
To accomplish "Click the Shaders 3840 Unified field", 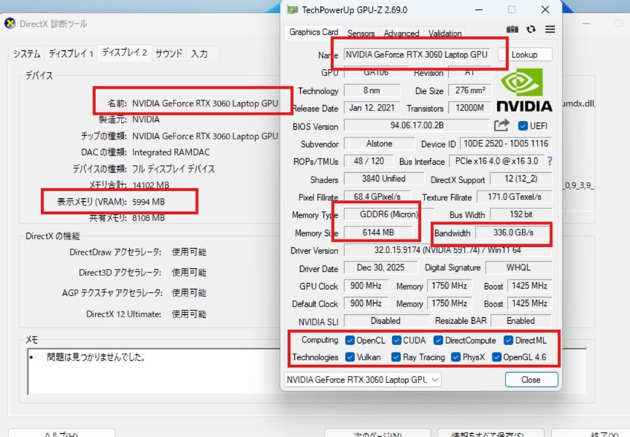I will (383, 179).
